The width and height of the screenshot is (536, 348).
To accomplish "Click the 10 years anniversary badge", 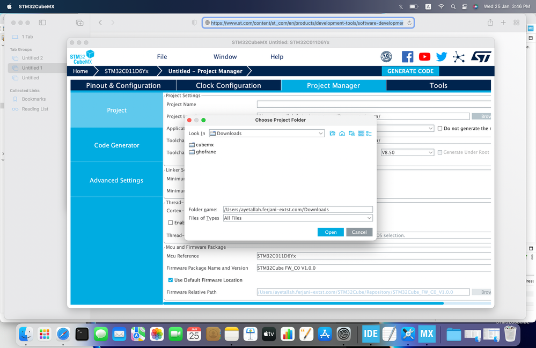I will pos(386,57).
